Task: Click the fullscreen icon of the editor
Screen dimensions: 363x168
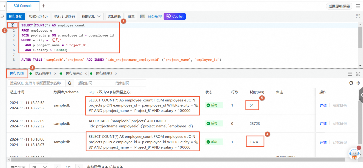Action: coord(358,17)
